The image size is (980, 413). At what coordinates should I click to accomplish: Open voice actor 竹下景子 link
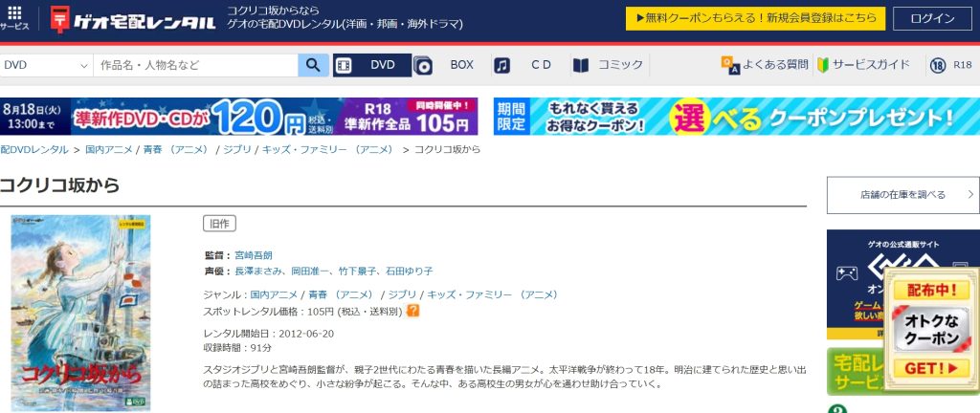click(x=358, y=272)
